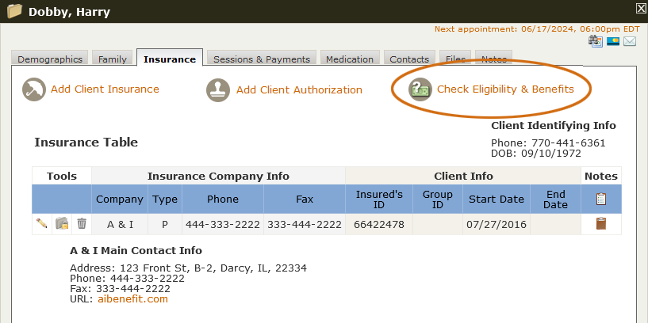Click the Insured's ID column header
648x323 pixels.
point(379,199)
